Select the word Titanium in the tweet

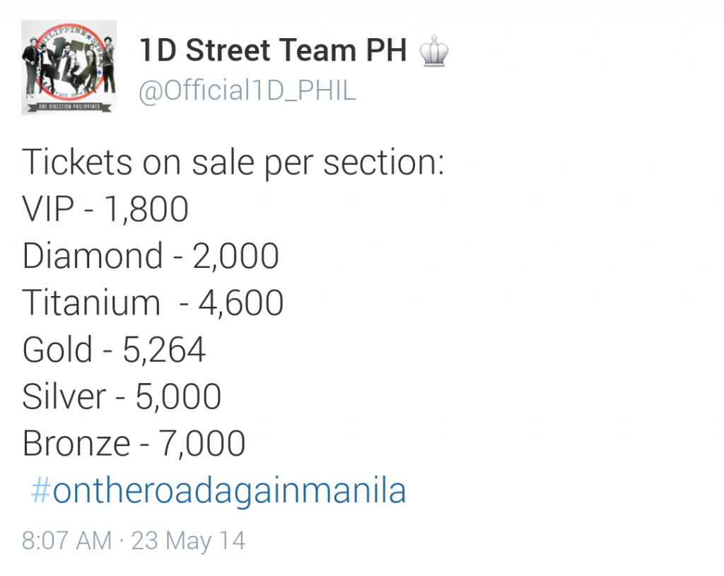click(x=91, y=302)
